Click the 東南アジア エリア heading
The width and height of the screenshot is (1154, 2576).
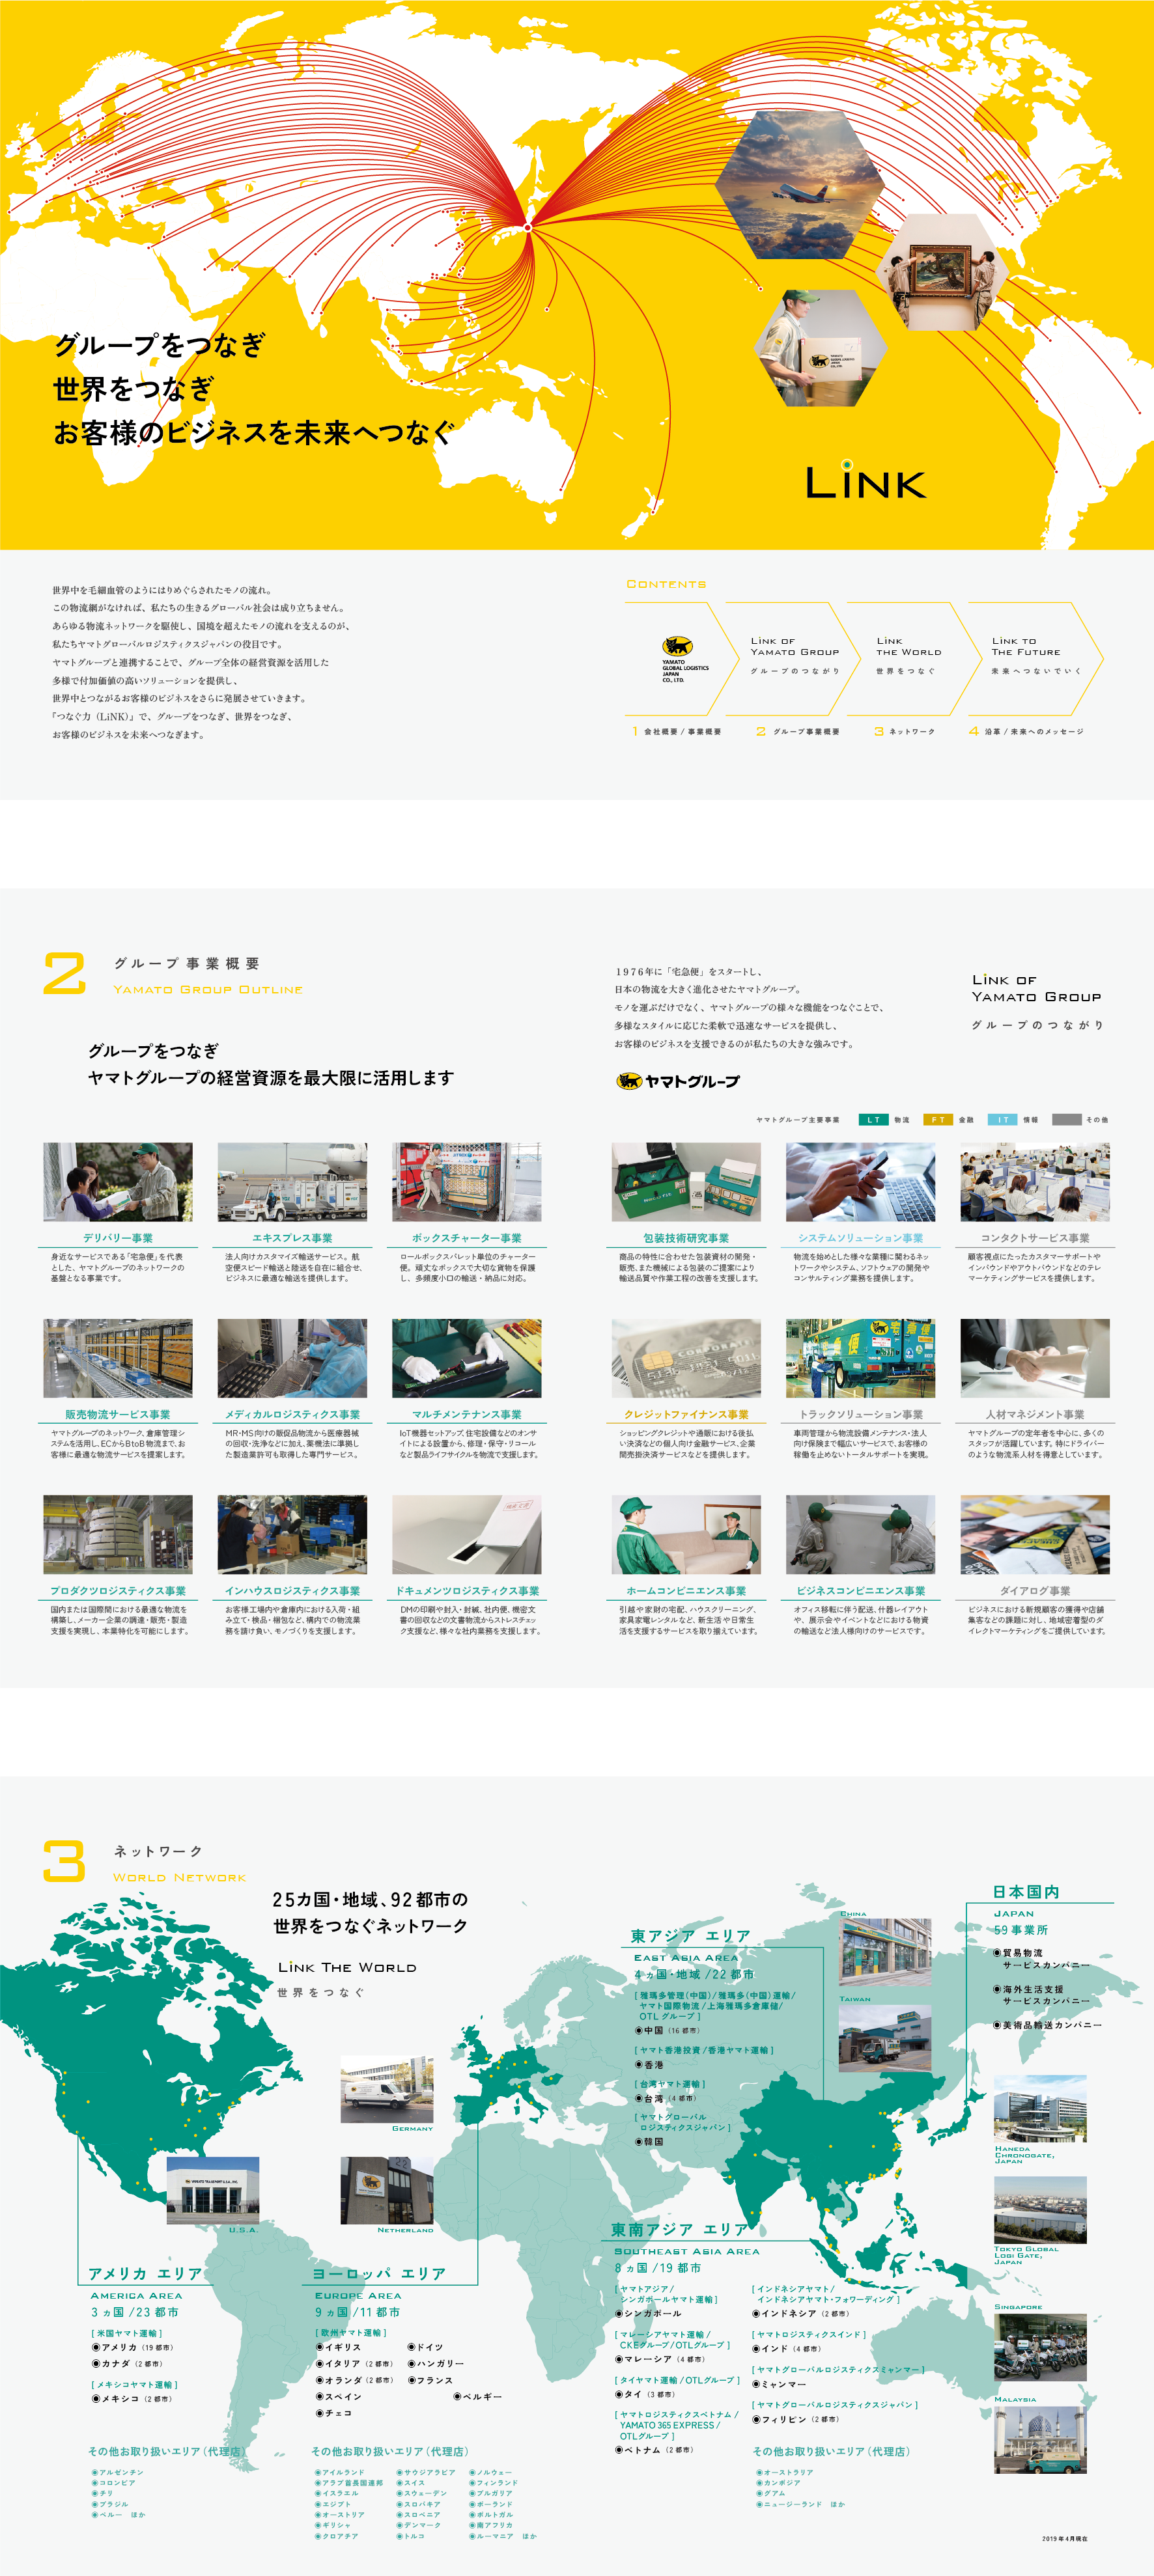(x=680, y=2229)
